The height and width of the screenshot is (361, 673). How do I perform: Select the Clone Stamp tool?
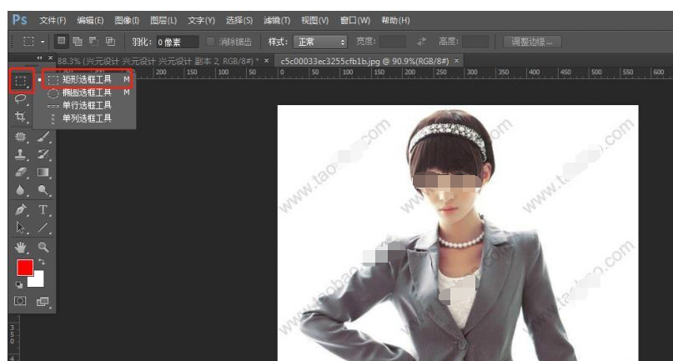[x=21, y=154]
